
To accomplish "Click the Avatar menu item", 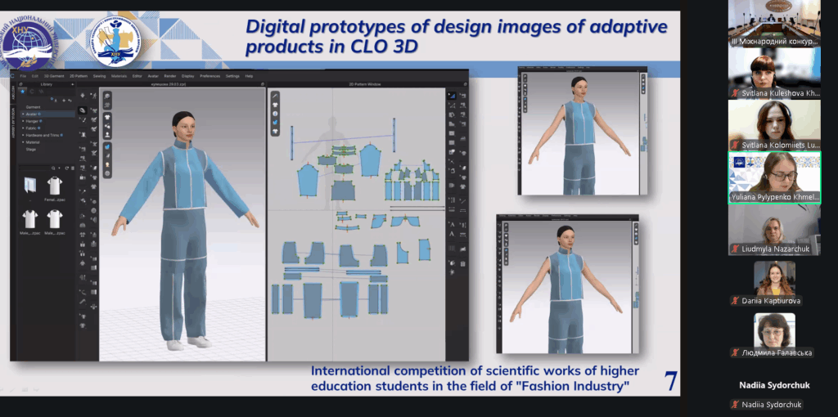I will (152, 76).
